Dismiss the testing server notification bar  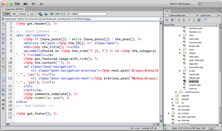click(161, 19)
